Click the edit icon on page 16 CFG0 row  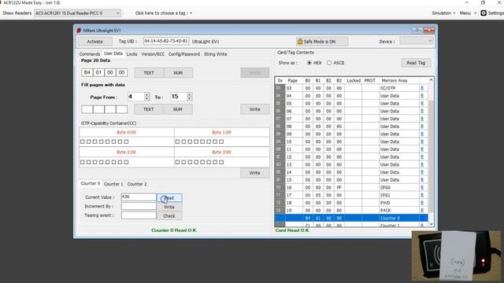pos(422,187)
